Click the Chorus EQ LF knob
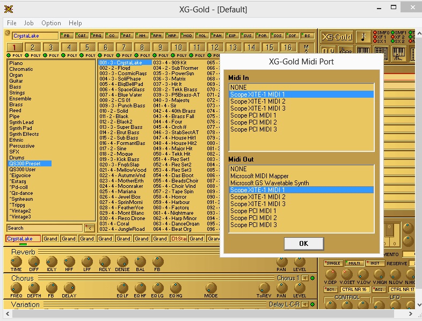 tap(122, 288)
